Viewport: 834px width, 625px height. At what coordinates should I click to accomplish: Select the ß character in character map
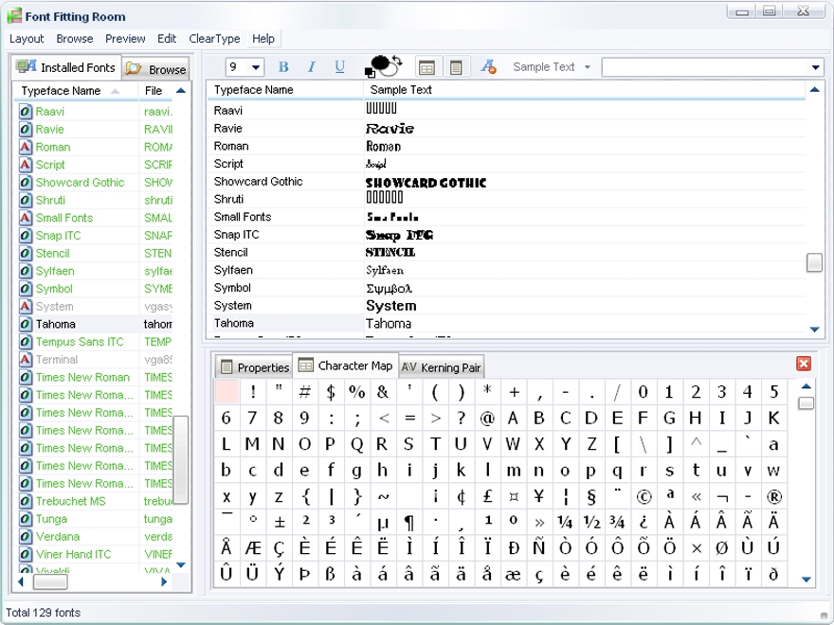331,574
